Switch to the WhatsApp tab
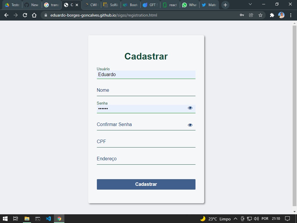Image resolution: width=297 pixels, height=223 pixels. (190, 5)
